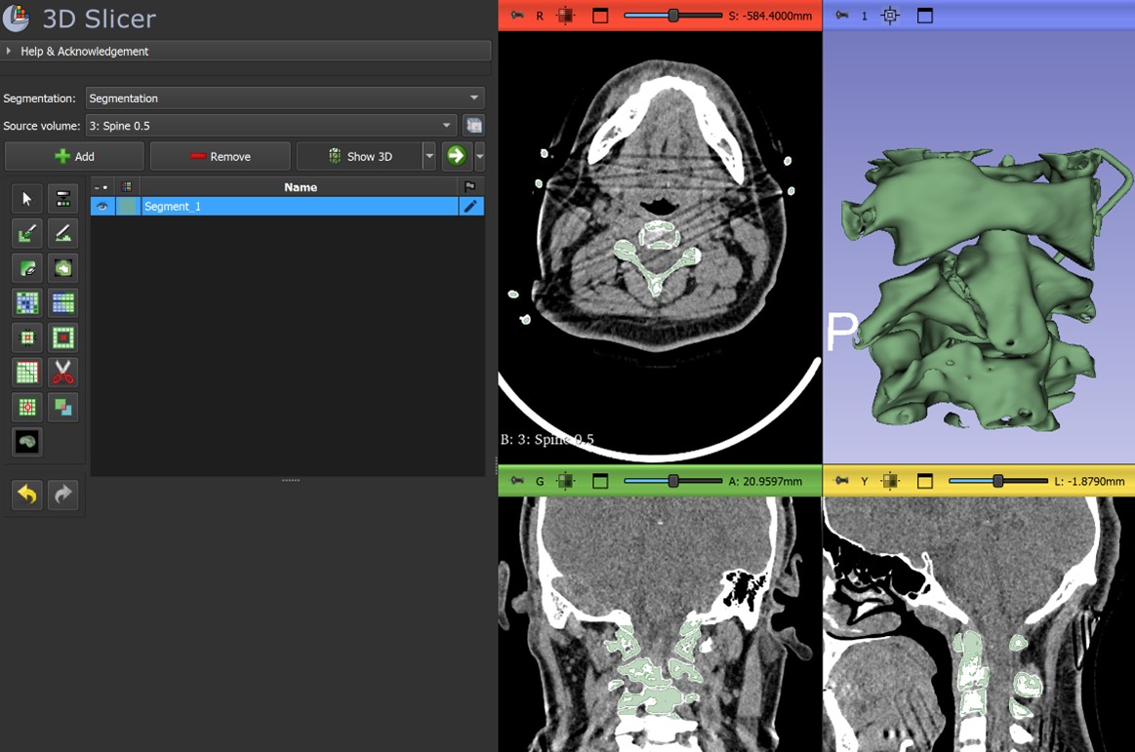Hide Segment_1 using the eye icon
The image size is (1135, 752).
pos(101,207)
